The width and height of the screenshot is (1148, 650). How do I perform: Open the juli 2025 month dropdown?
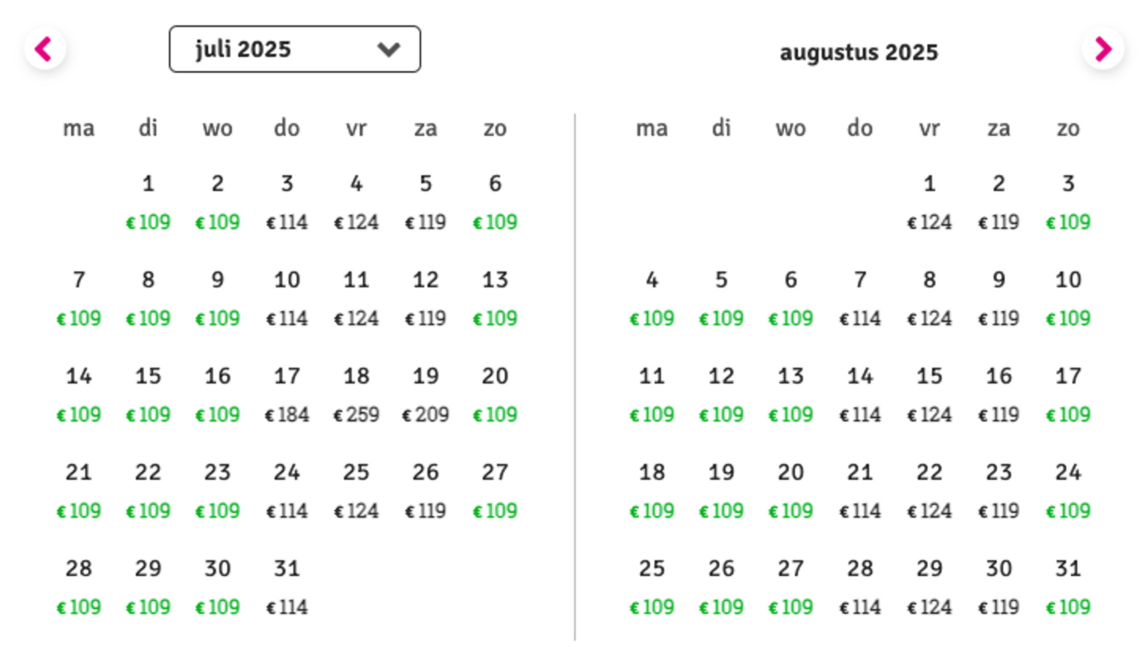[x=294, y=49]
